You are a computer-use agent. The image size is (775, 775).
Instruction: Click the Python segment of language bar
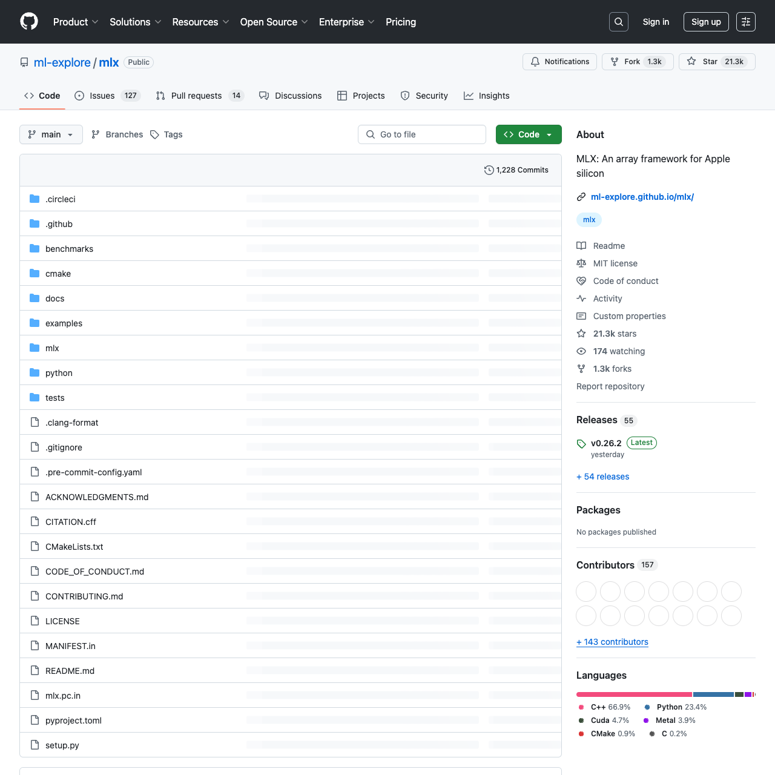point(713,694)
